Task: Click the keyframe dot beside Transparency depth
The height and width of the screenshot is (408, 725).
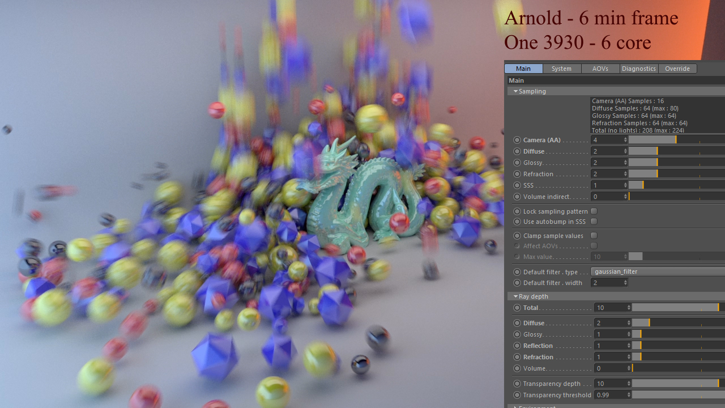Action: 517,384
